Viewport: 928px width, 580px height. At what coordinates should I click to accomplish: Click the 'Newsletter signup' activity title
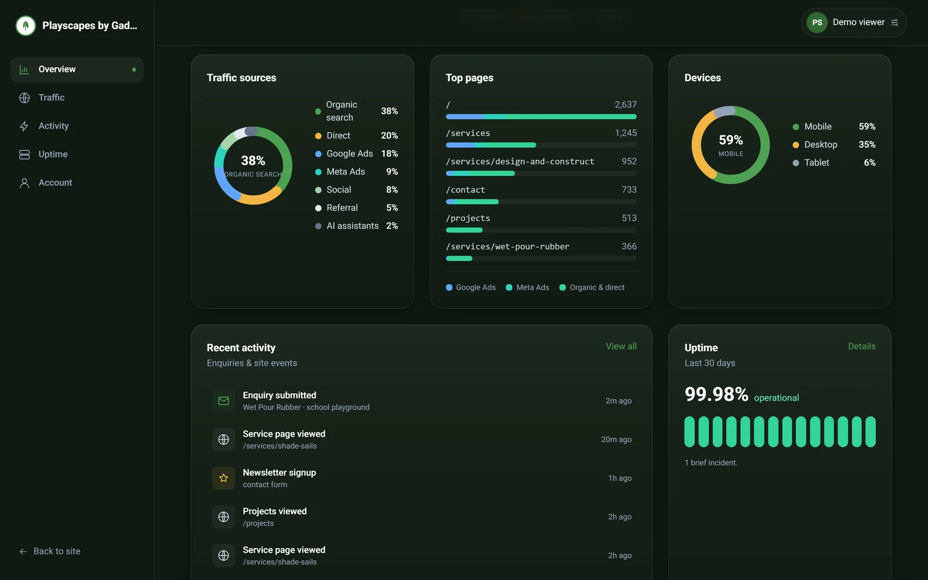pyautogui.click(x=280, y=473)
